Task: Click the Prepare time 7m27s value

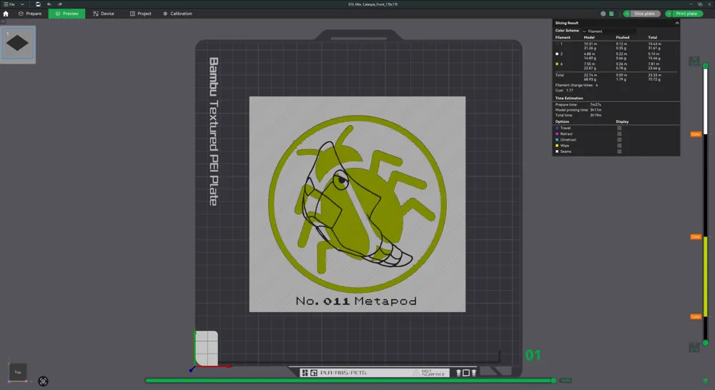Action: [x=596, y=105]
